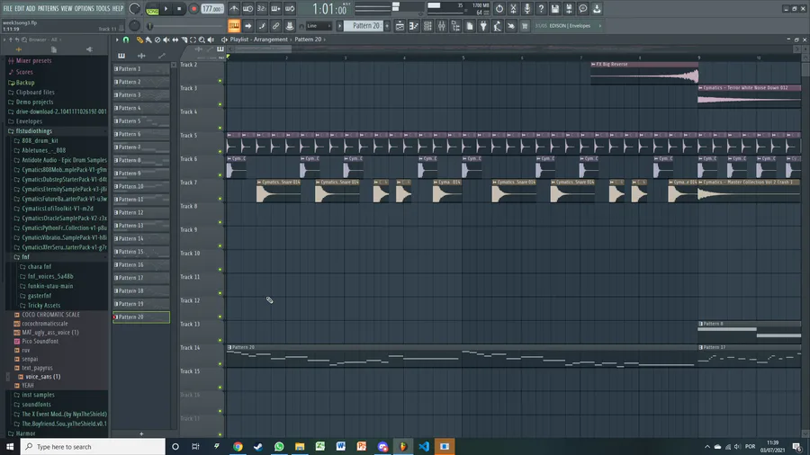Open the Playlist view icon
This screenshot has height=455, width=810.
coord(400,26)
